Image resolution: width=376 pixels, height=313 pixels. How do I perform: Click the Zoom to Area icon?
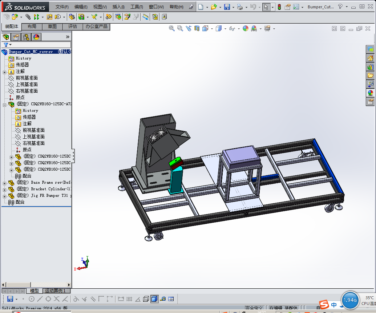coord(180,29)
